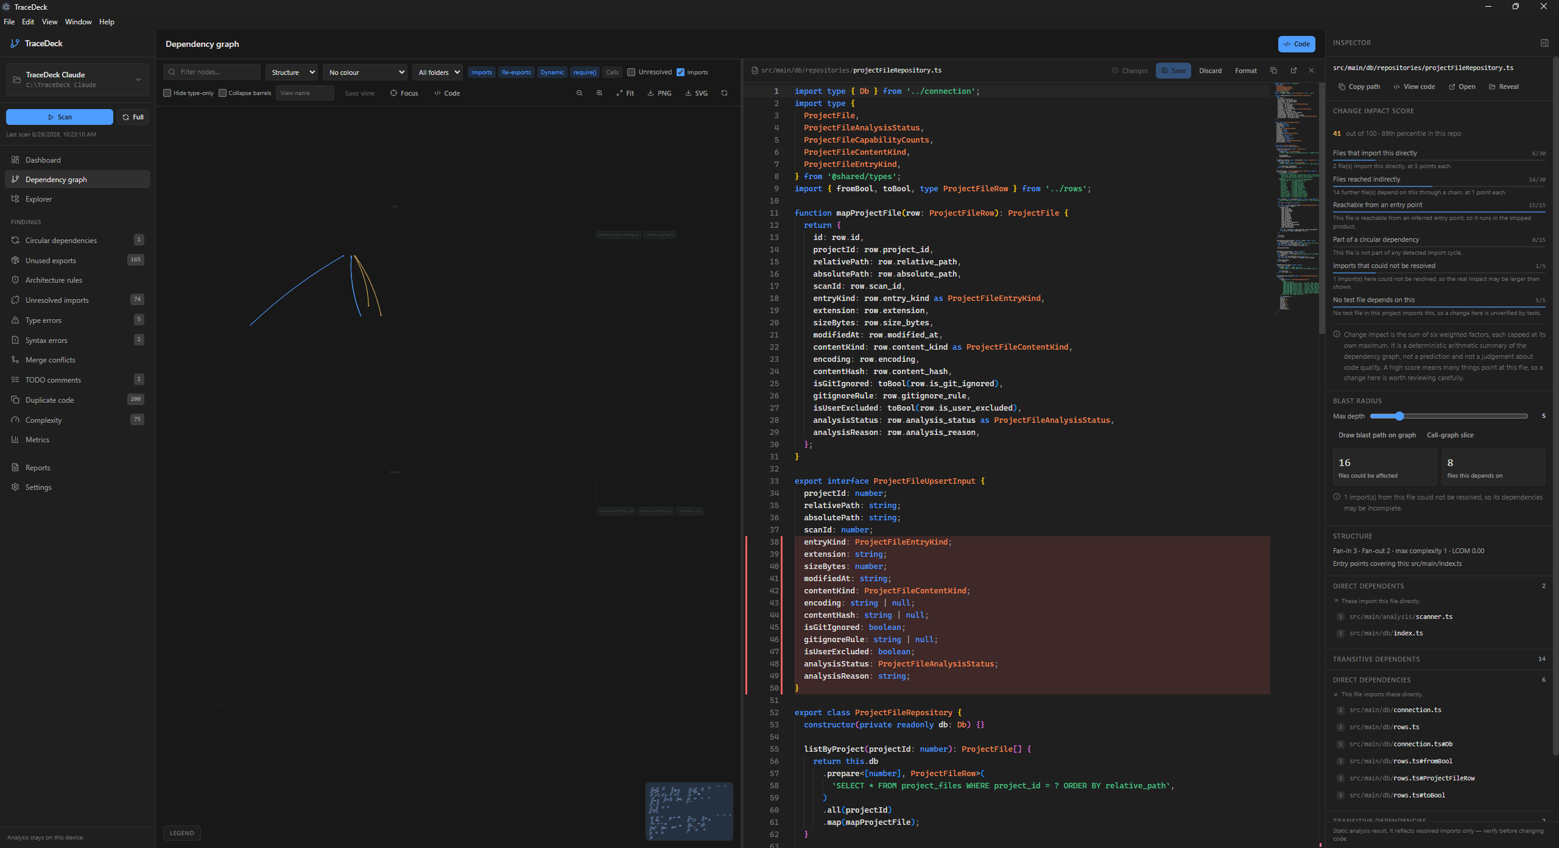
Task: Go to Explorer in sidebar
Action: pos(77,199)
